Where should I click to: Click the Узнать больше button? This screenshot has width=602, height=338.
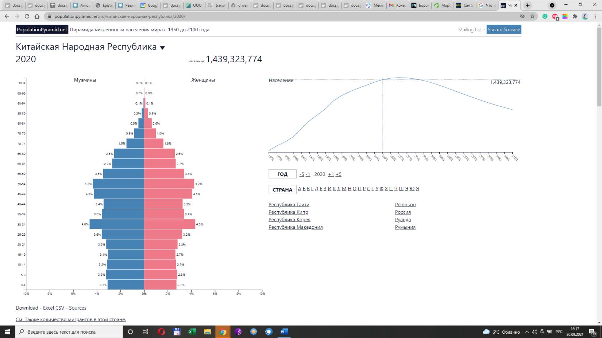tap(503, 30)
